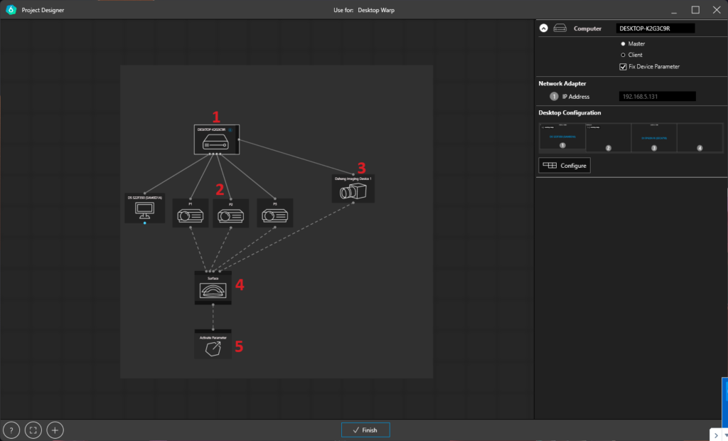Click the plus icon to add a device
The height and width of the screenshot is (441, 728).
[x=55, y=430]
